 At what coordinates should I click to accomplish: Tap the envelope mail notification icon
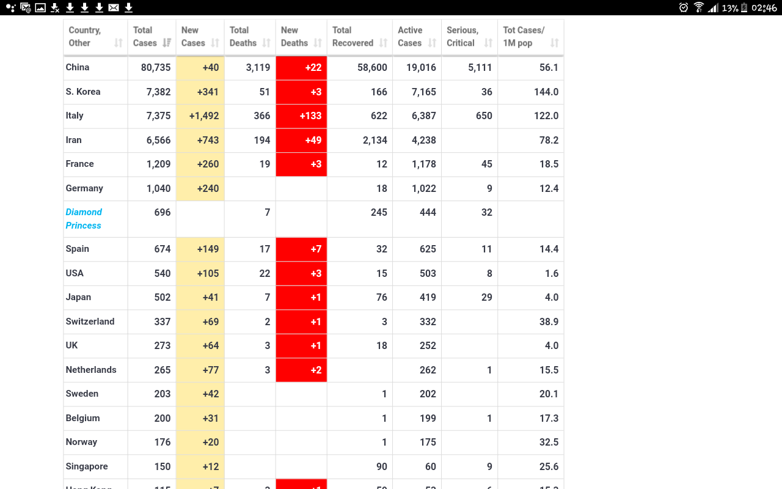tap(114, 7)
